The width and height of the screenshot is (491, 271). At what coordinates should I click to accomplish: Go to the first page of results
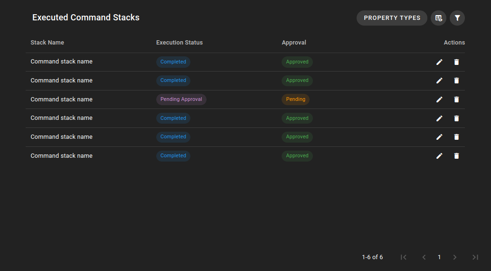coord(403,257)
